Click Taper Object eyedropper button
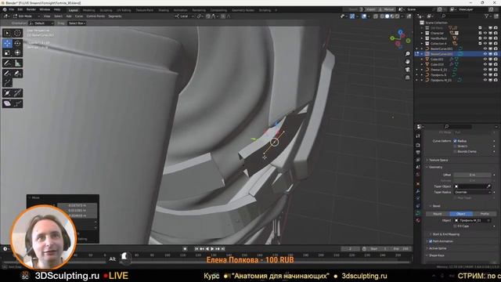 click(488, 186)
